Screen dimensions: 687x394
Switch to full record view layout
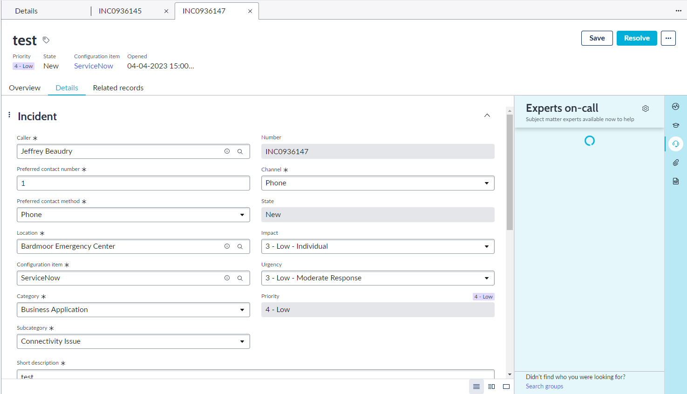point(506,386)
